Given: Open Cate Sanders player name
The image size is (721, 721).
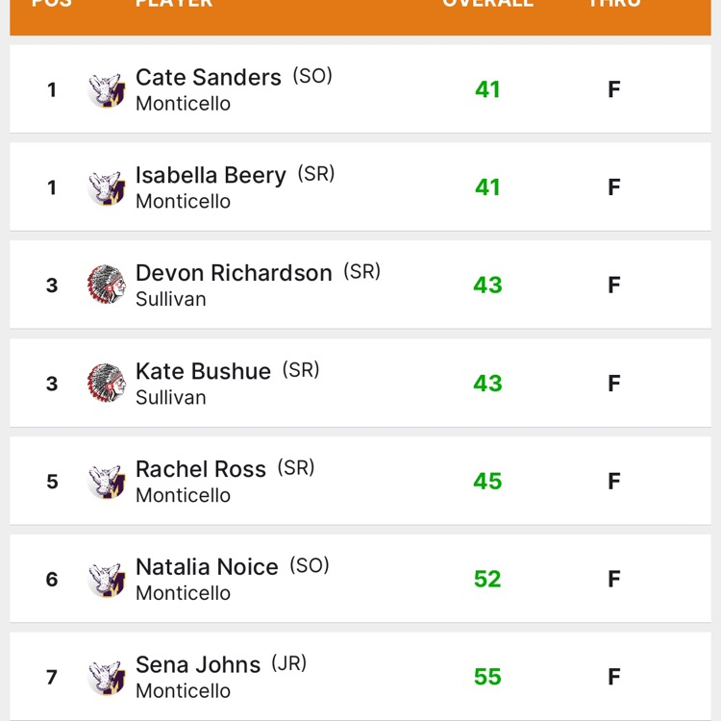Looking at the screenshot, I should pyautogui.click(x=209, y=77).
